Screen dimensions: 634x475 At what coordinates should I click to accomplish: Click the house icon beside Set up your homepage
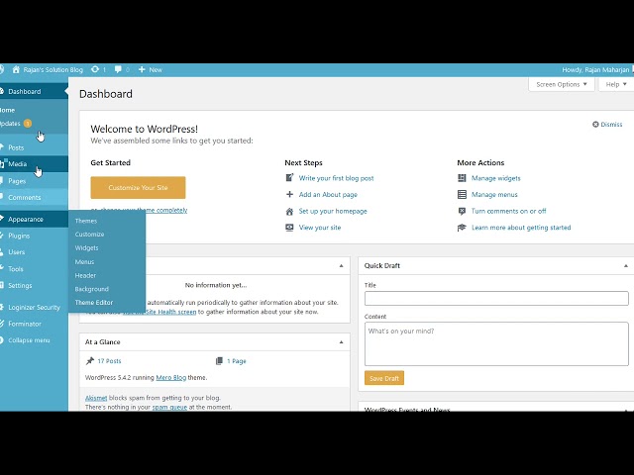pos(289,211)
